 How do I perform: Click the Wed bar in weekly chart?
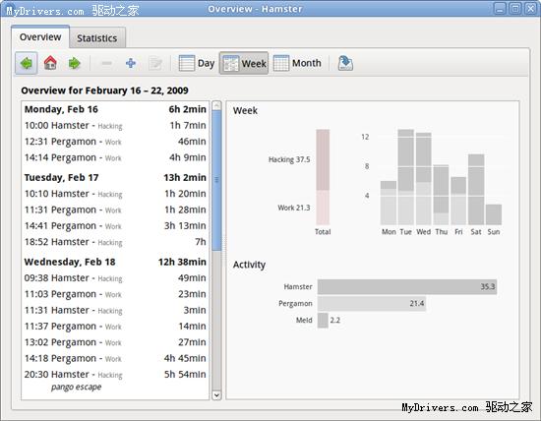423,179
